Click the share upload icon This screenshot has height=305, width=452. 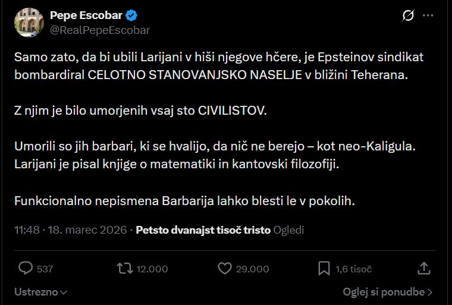tap(424, 268)
